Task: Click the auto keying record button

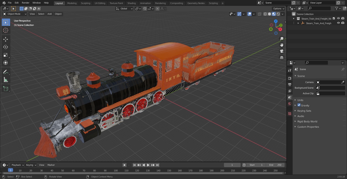Action: [124, 165]
